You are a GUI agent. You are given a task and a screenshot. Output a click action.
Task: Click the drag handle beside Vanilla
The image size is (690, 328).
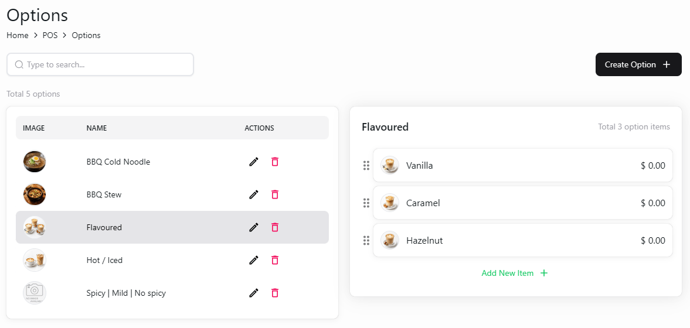[x=366, y=166]
